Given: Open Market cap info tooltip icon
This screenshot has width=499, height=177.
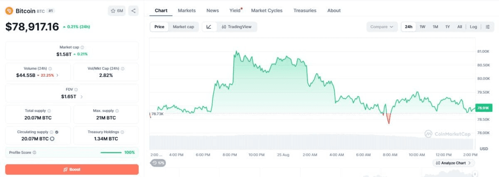Looking at the screenshot, I should pyautogui.click(x=82, y=47).
